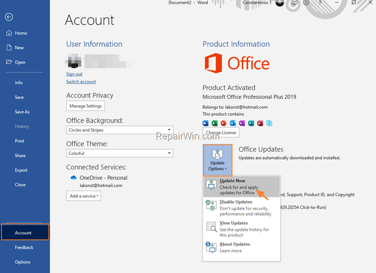Click the frown face feedback icon
Screen dimensions: 376x273
point(306,2)
